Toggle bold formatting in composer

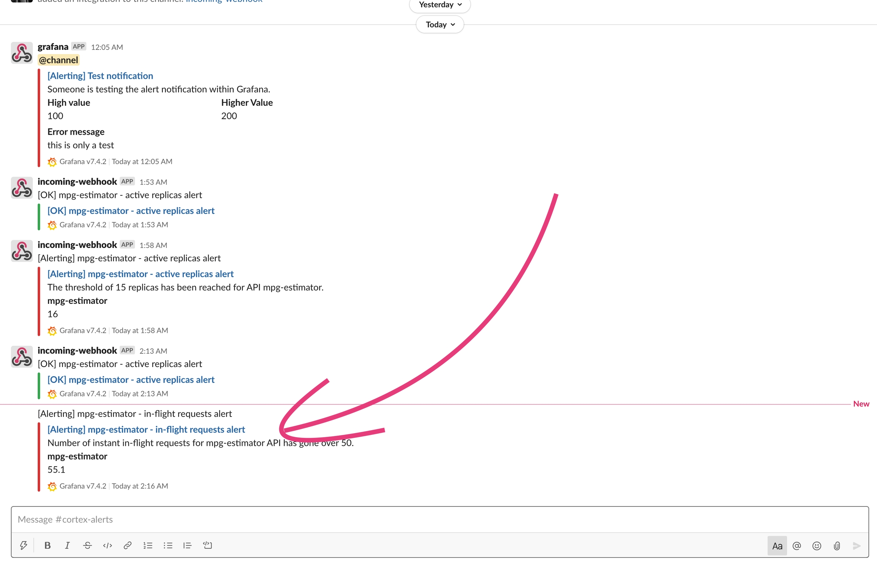coord(47,545)
